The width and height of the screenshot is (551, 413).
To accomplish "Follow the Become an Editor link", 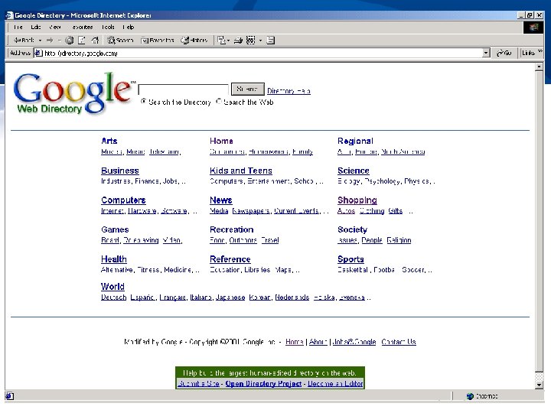I will tap(335, 383).
